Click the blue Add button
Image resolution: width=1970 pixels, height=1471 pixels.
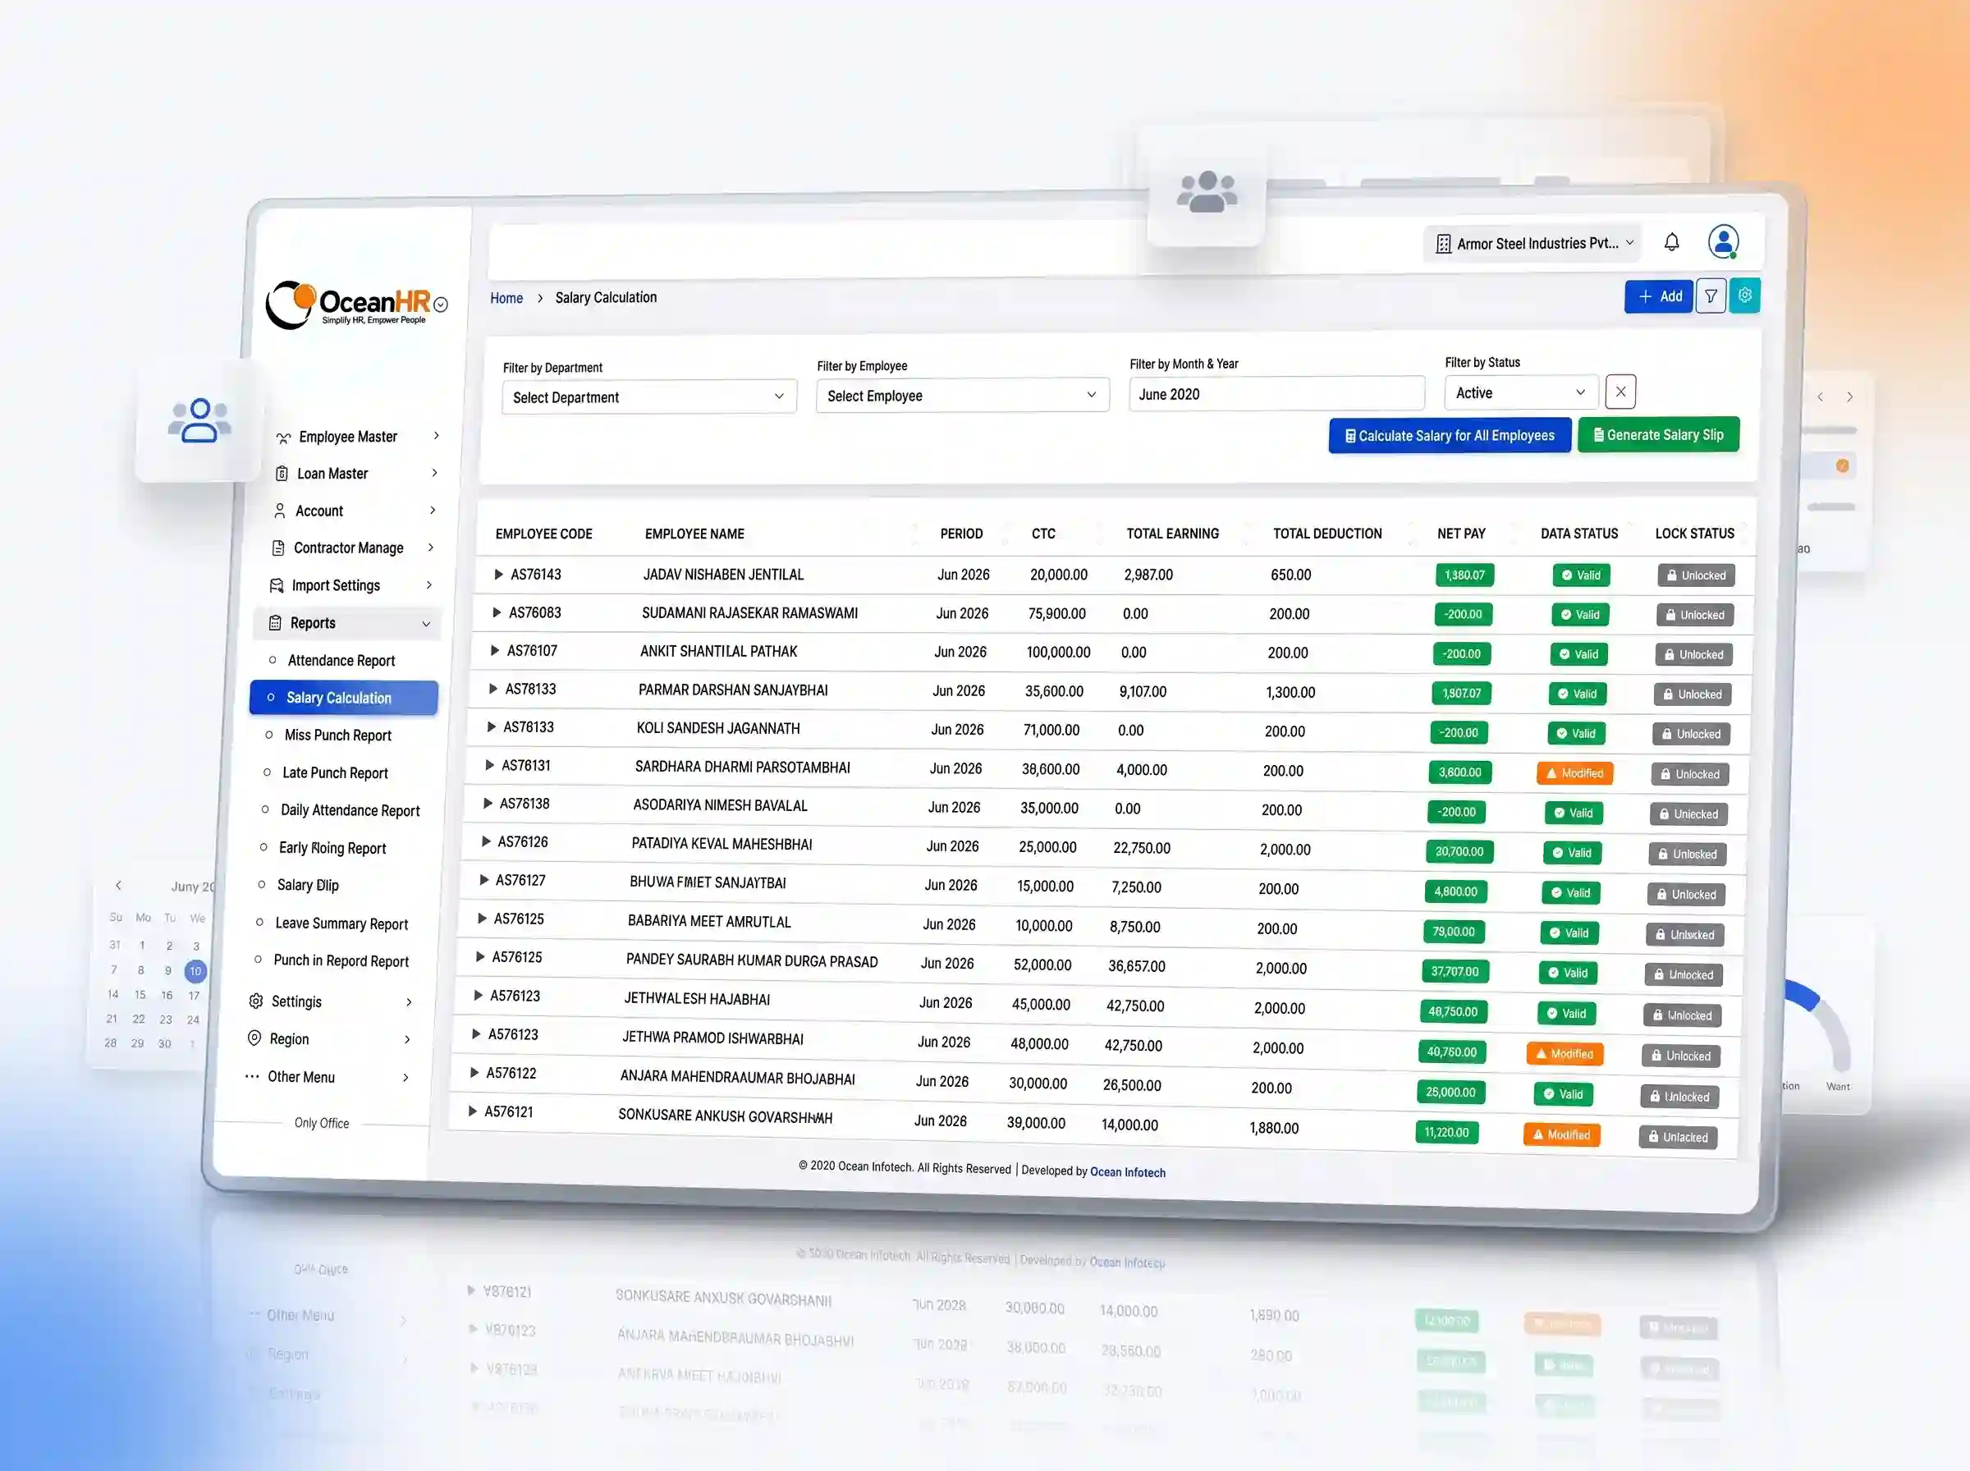1658,296
